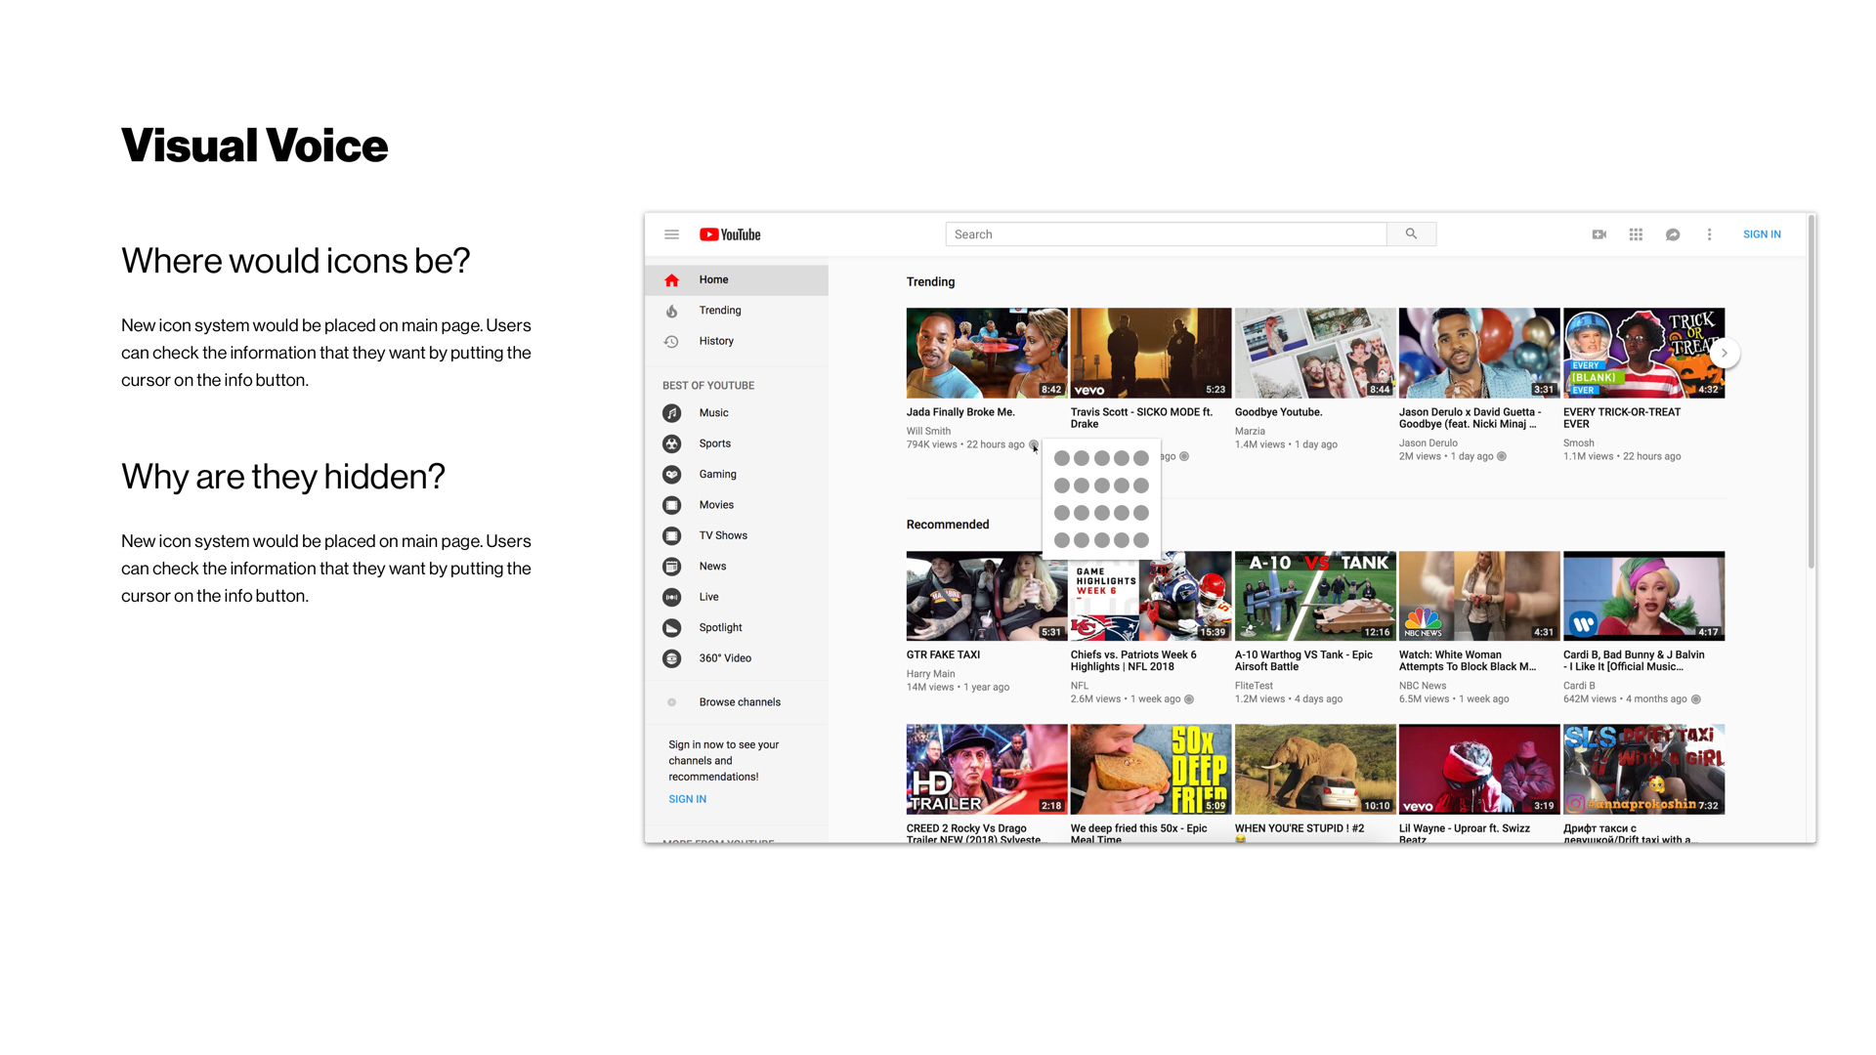The height and width of the screenshot is (1055, 1876).
Task: Toggle the hamburger menu to collapse the sidebar
Action: [x=671, y=234]
